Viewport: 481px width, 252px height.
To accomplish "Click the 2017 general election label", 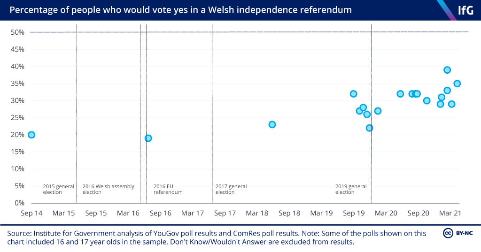I will pos(231,189).
